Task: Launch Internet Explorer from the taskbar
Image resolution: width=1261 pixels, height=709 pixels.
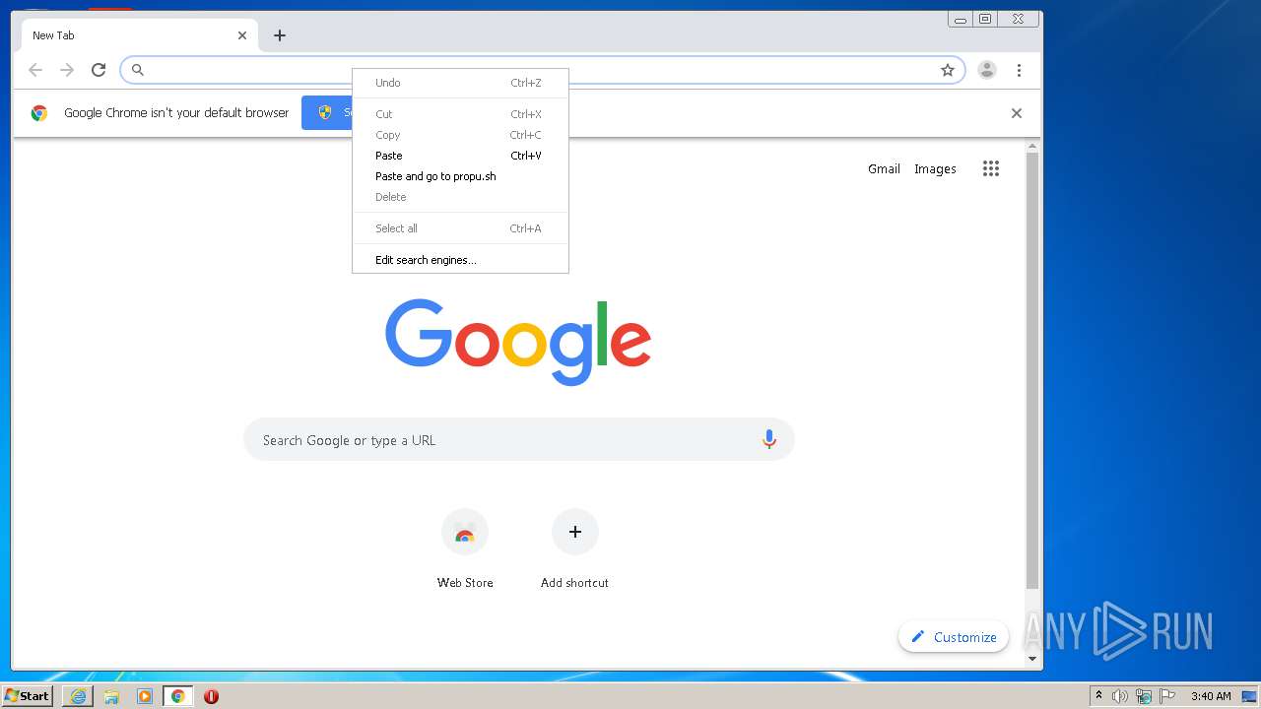Action: 78,696
